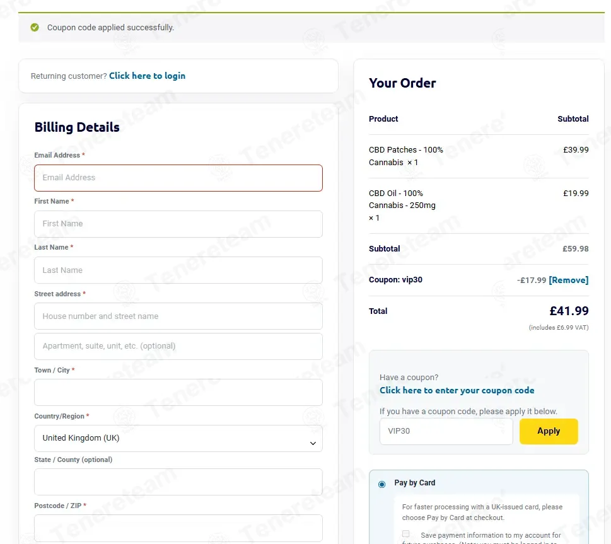Apply the coupon code with the yellow button

(549, 431)
